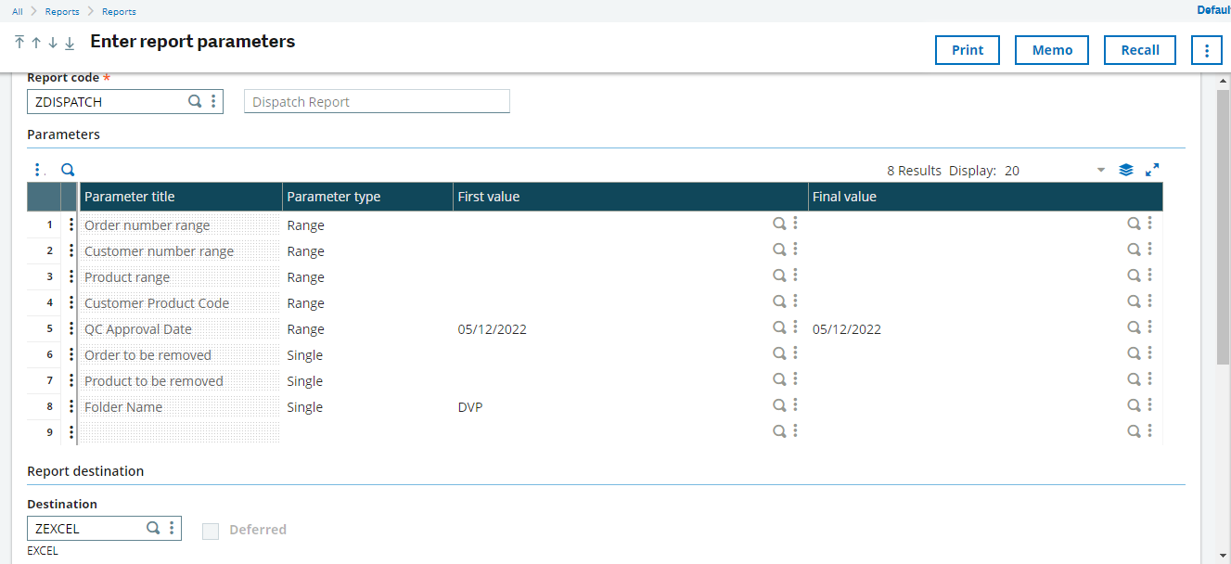Viewport: 1231px width, 564px height.
Task: Navigate to Reports via breadcrumb
Action: [x=61, y=11]
